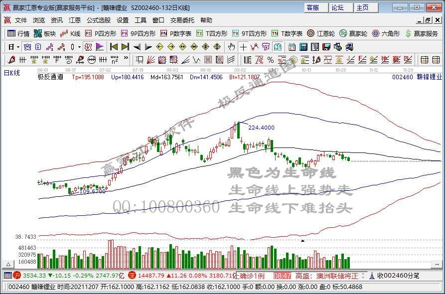The width and height of the screenshot is (445, 294).
Task: Open the 9P四方形 tool
Action: tap(138, 33)
